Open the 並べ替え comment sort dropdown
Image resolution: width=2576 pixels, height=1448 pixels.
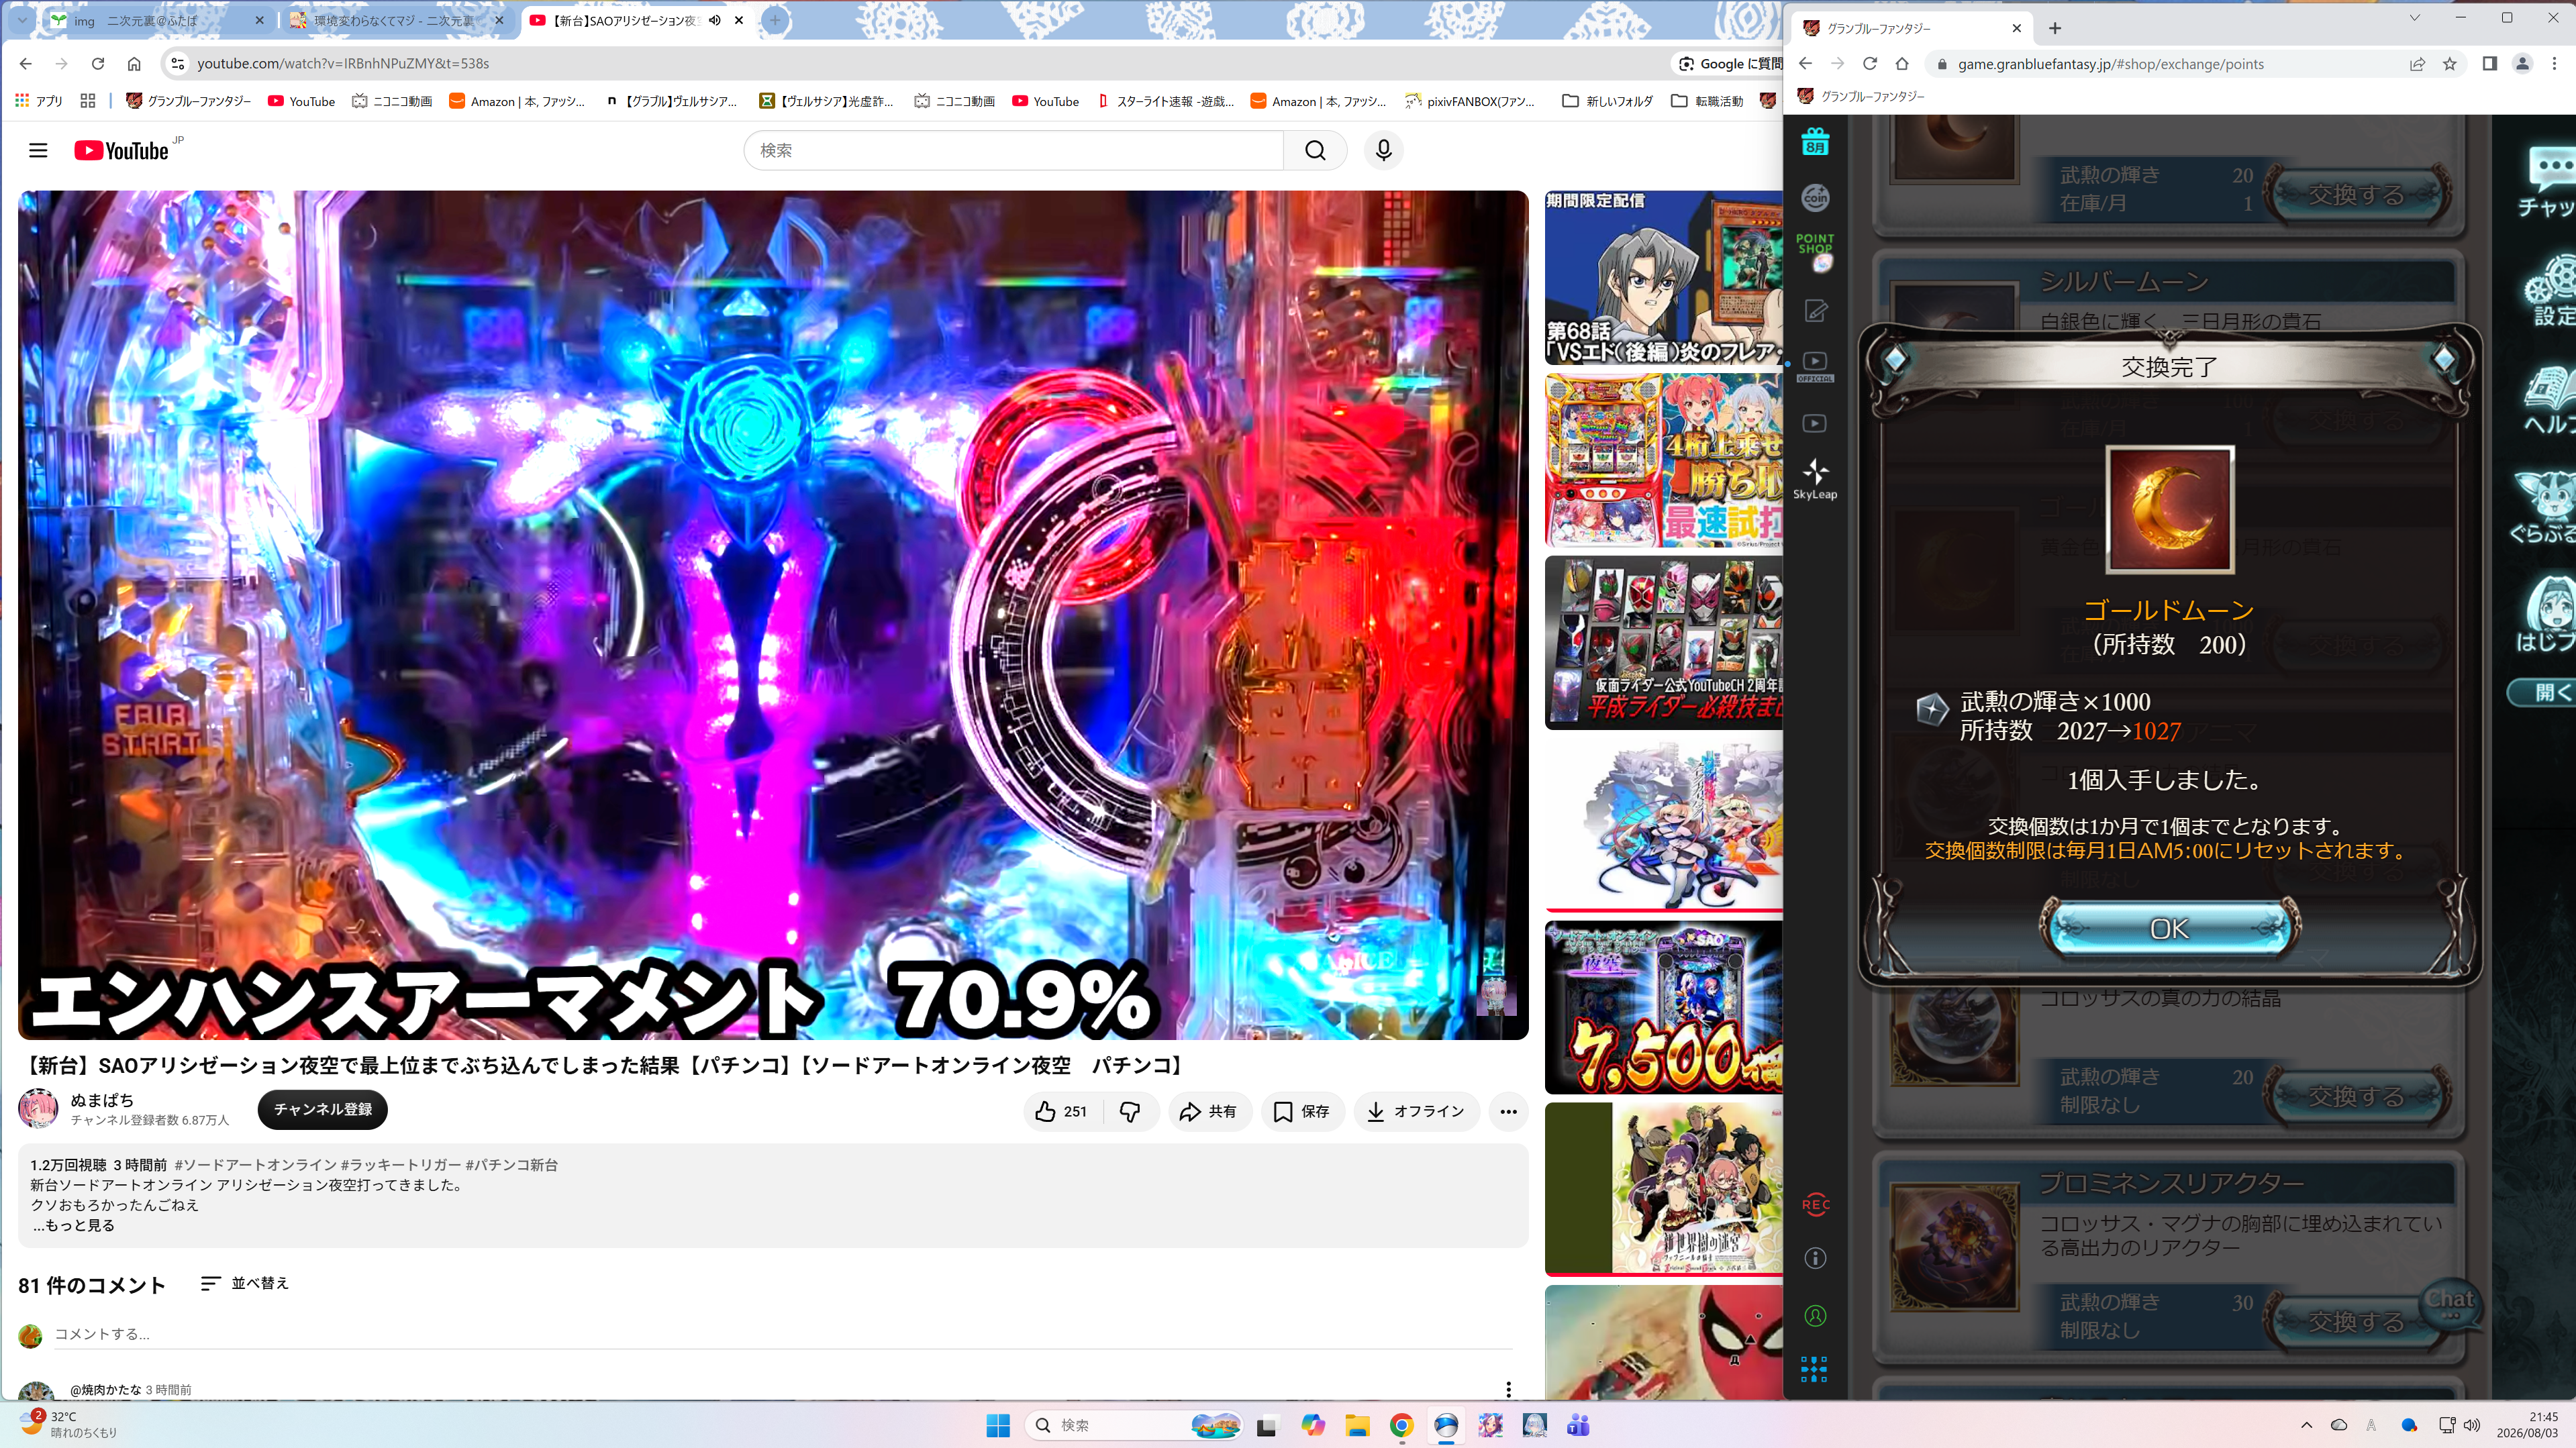pos(245,1283)
